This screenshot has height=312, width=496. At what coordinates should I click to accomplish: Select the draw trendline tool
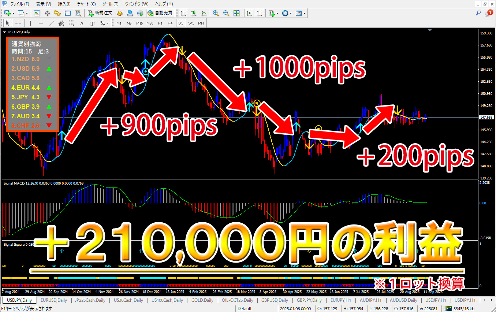point(51,23)
